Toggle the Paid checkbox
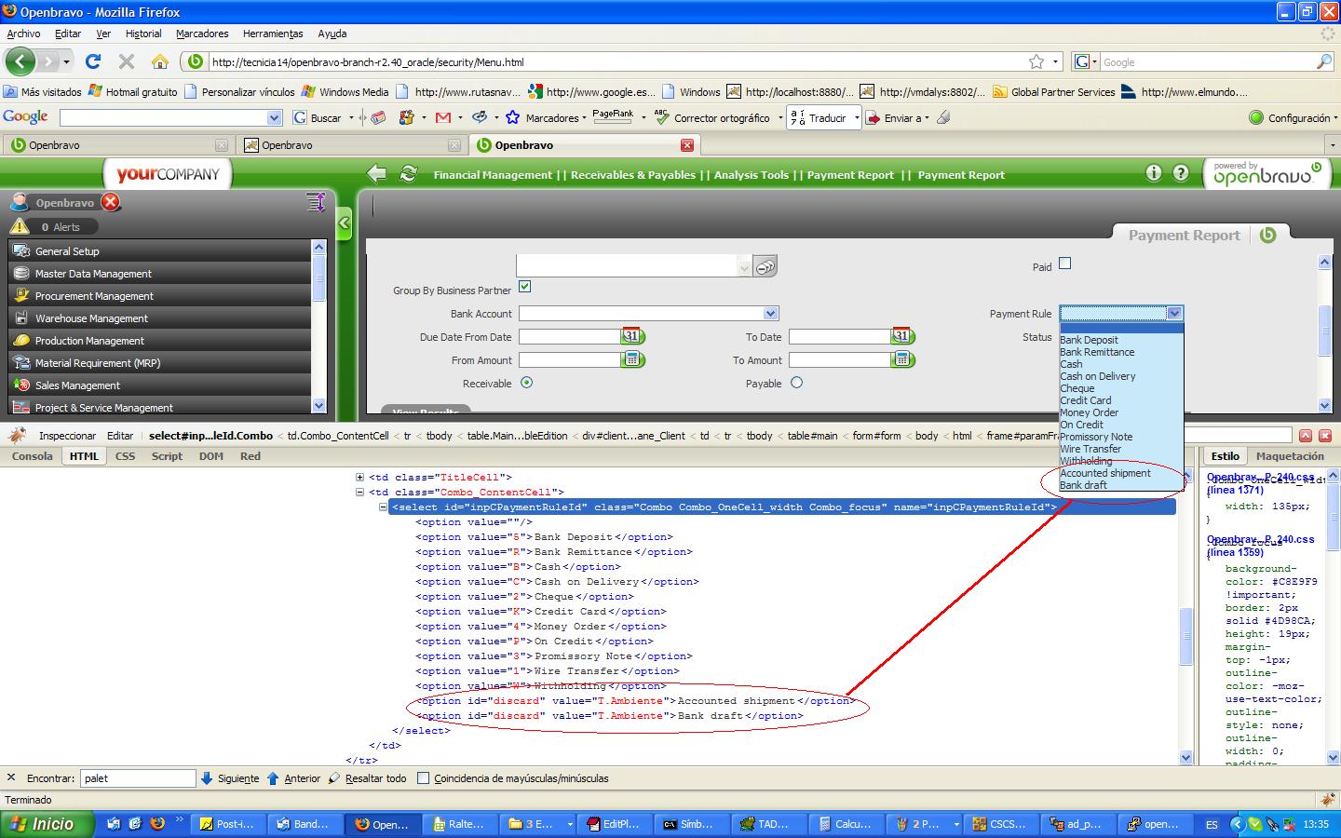 pyautogui.click(x=1065, y=264)
